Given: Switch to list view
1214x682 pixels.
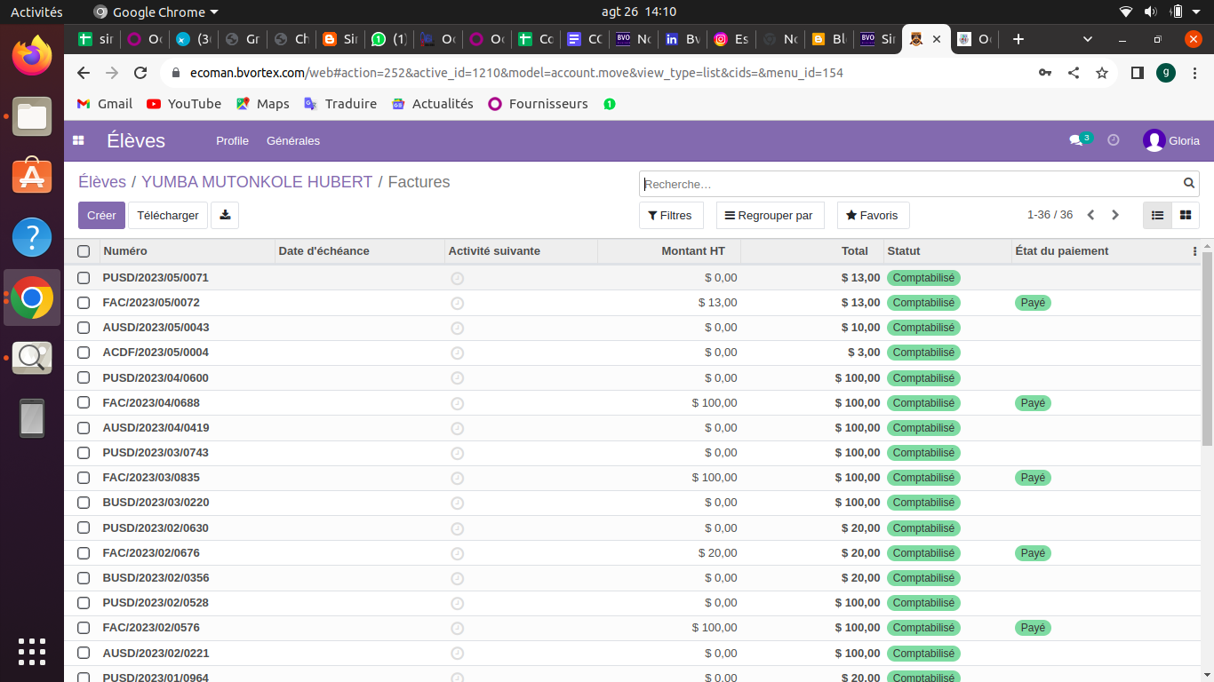Looking at the screenshot, I should coord(1157,215).
